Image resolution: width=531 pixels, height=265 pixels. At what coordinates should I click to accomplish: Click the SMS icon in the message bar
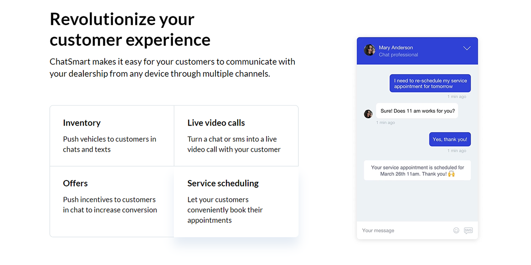468,231
